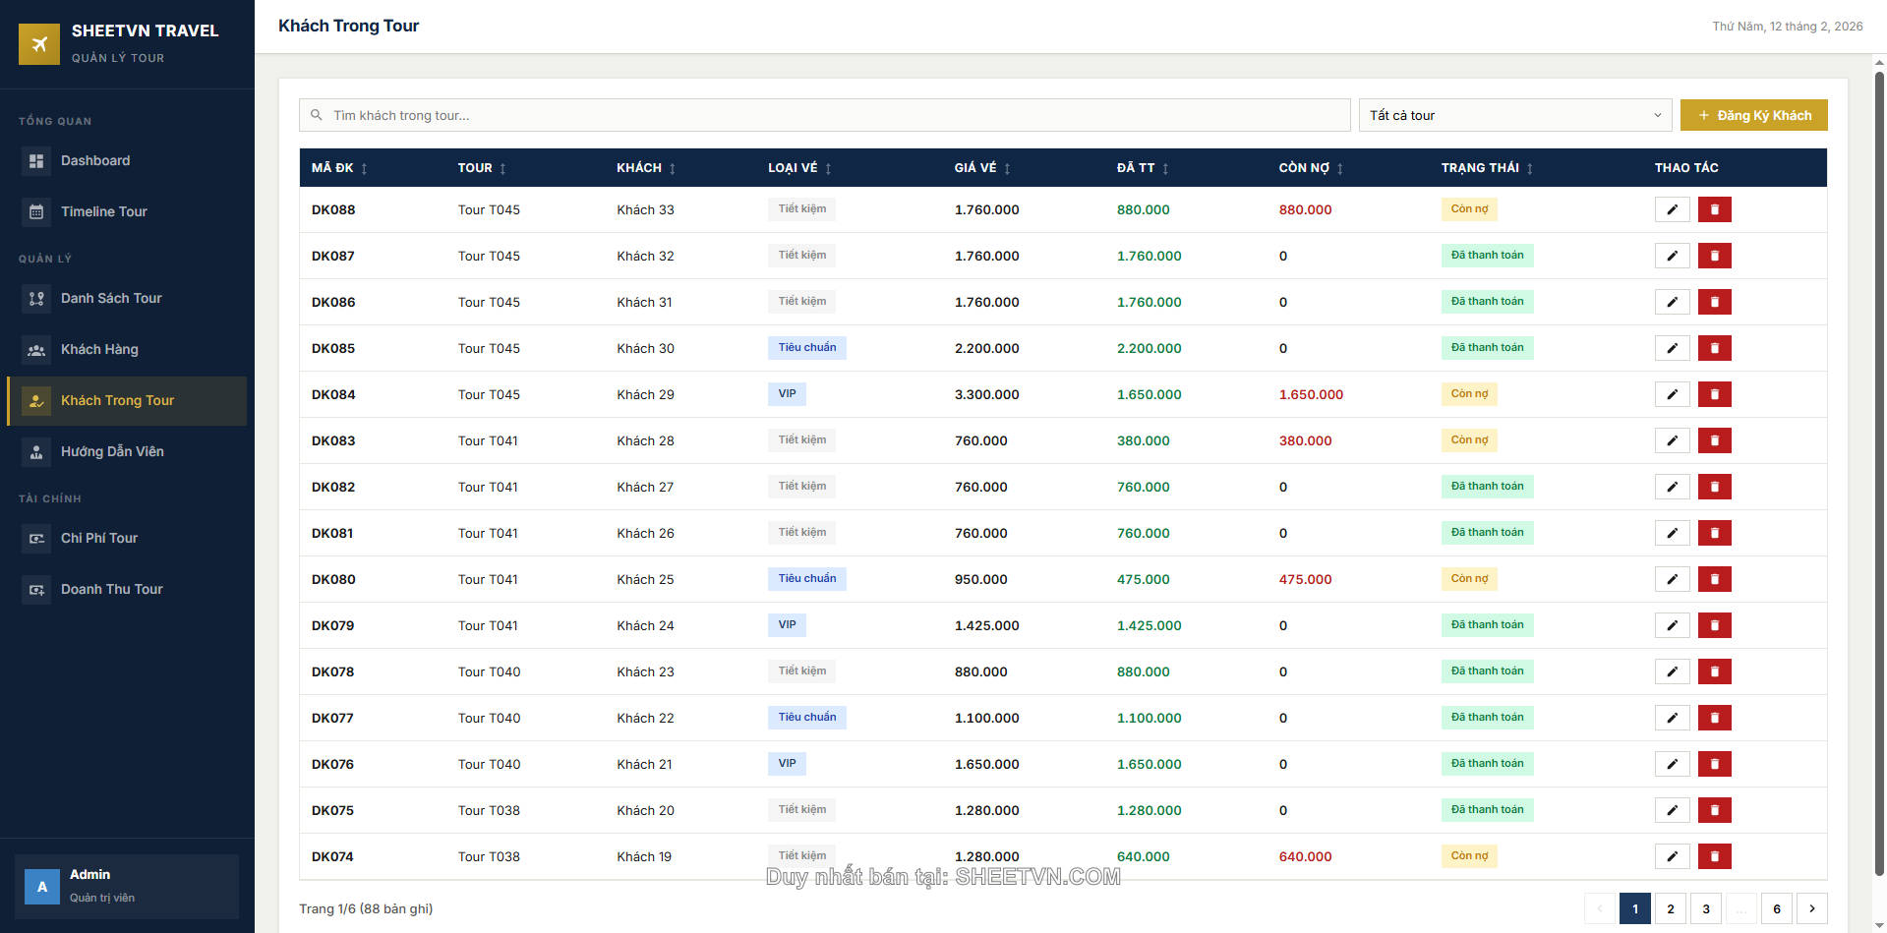Open Doanh Thu Tour menu item
1887x933 pixels.
pyautogui.click(x=111, y=589)
